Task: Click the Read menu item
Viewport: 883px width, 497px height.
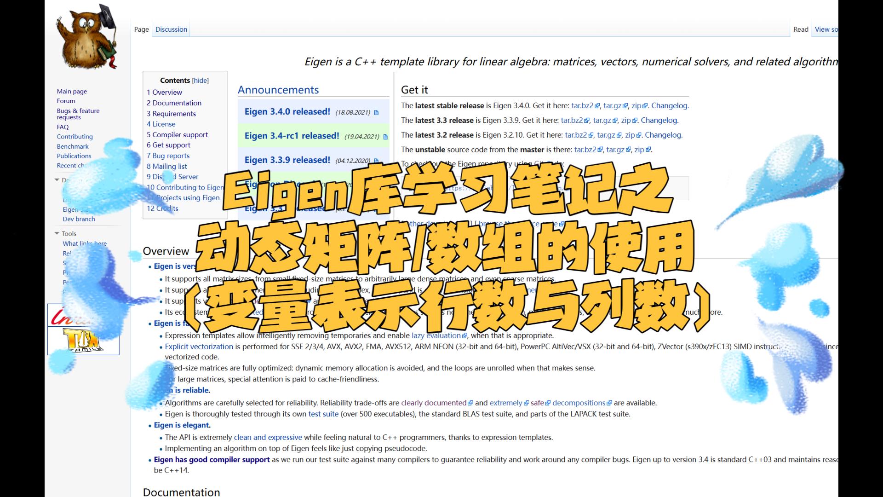Action: click(801, 29)
